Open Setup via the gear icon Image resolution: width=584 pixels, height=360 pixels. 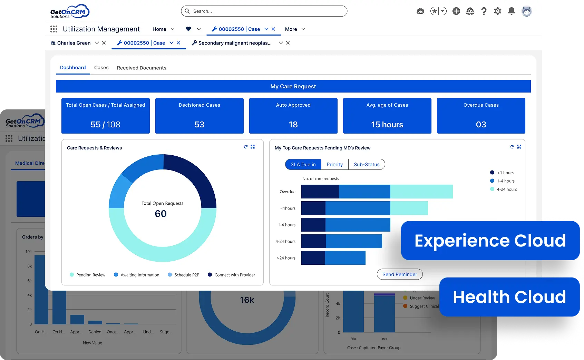tap(497, 11)
